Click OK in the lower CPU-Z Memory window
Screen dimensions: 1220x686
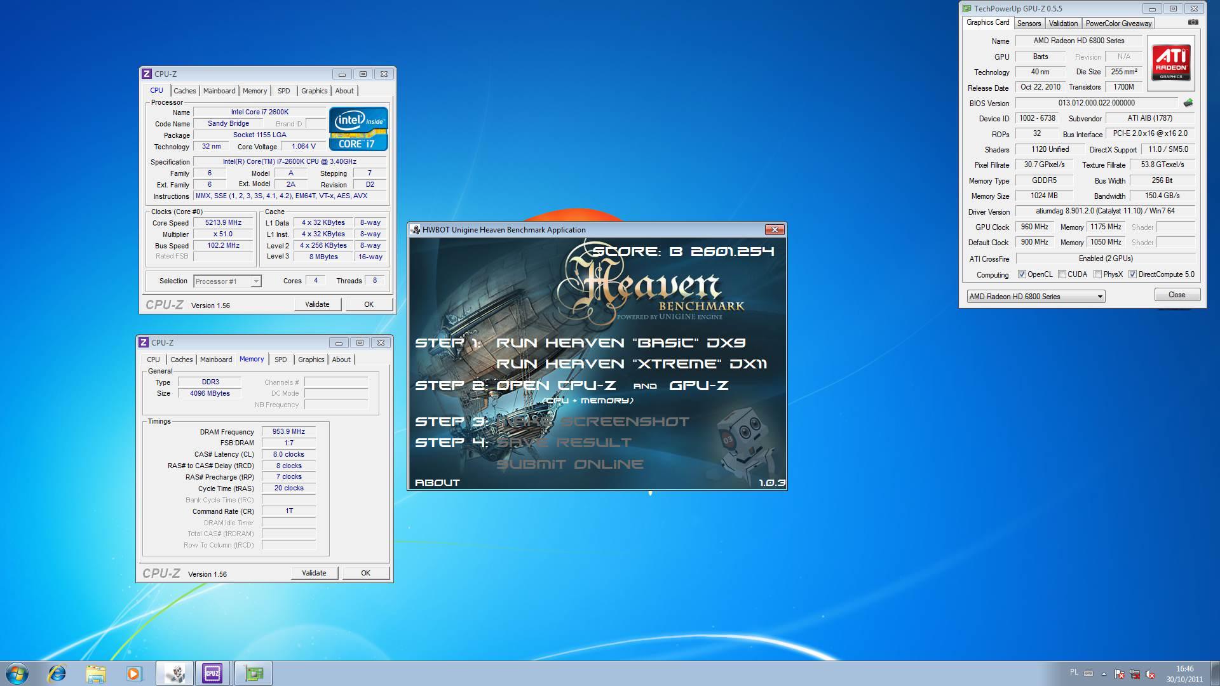[365, 573]
